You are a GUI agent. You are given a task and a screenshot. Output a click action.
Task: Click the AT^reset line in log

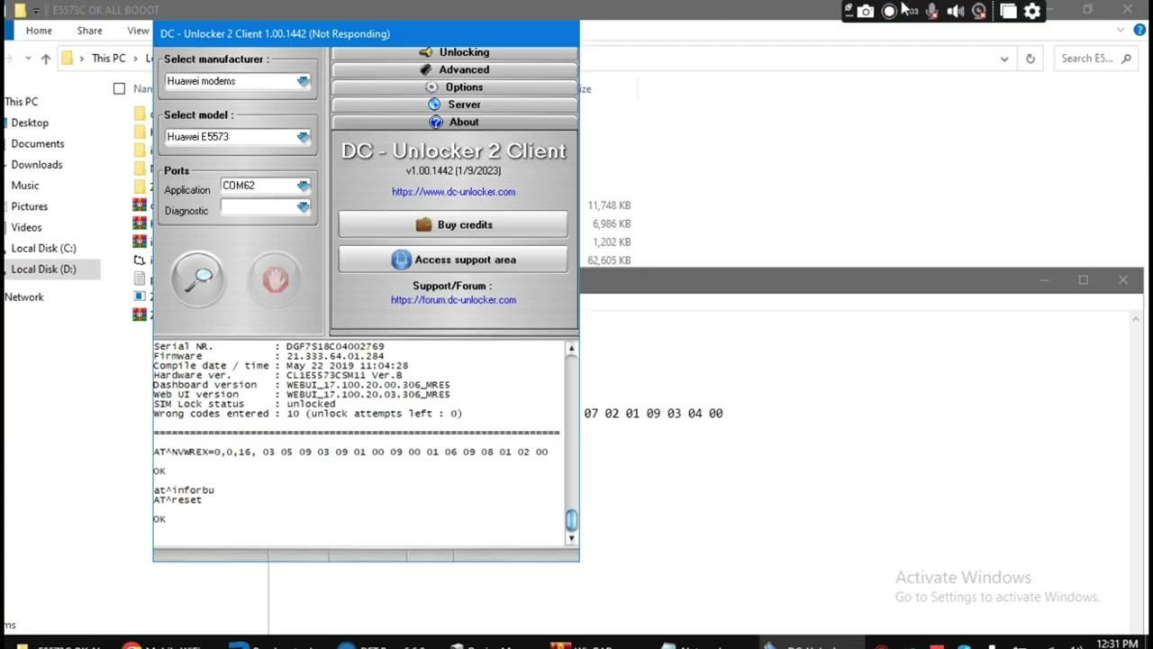[x=177, y=499]
